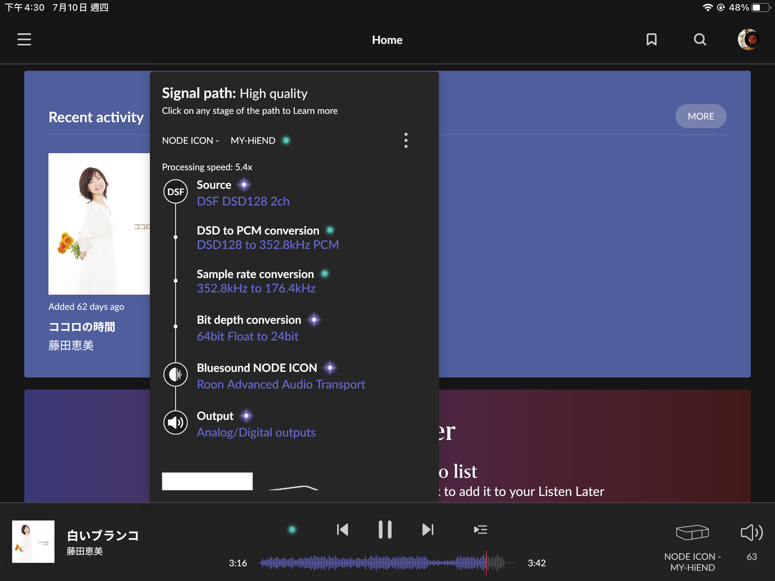Open signal path indicator in playback bar

click(292, 530)
